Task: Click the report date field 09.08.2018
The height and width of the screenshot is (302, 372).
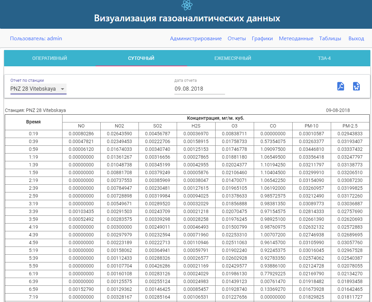Action: [x=199, y=89]
